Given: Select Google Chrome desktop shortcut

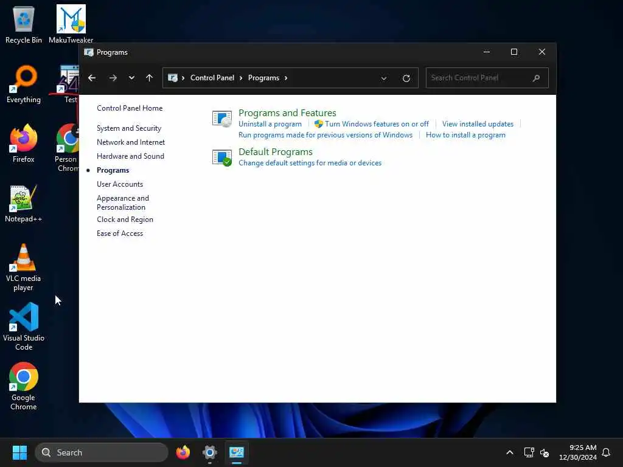Looking at the screenshot, I should pos(24,386).
